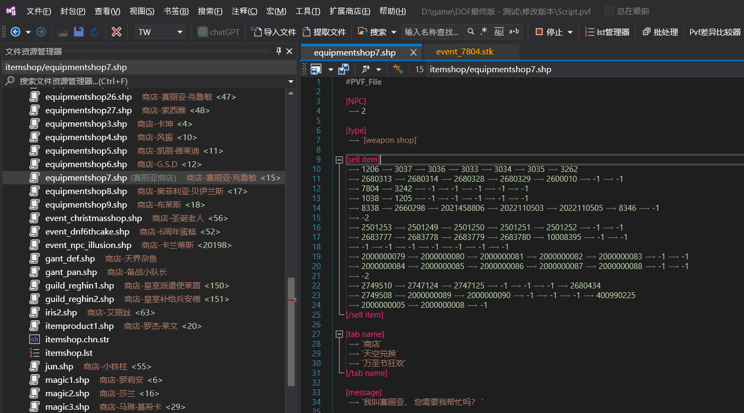This screenshot has width=744, height=413.
Task: Collapse the [sell item] code block
Action: pyautogui.click(x=339, y=160)
